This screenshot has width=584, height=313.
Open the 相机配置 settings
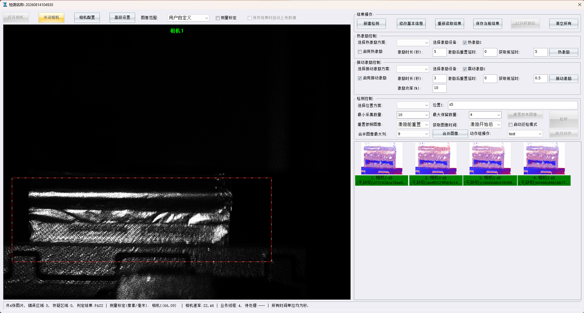[87, 18]
